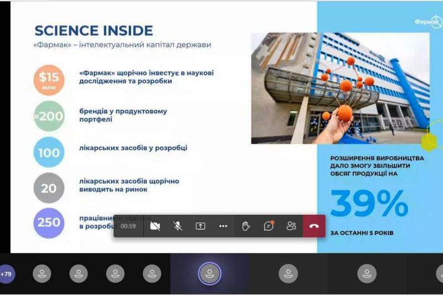This screenshot has width=443, height=295.
Task: Open more actions menu
Action: click(223, 226)
